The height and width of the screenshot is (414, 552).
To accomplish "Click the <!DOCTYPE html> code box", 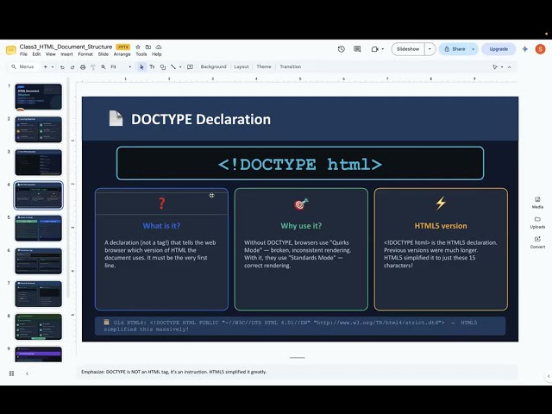I will [300, 163].
